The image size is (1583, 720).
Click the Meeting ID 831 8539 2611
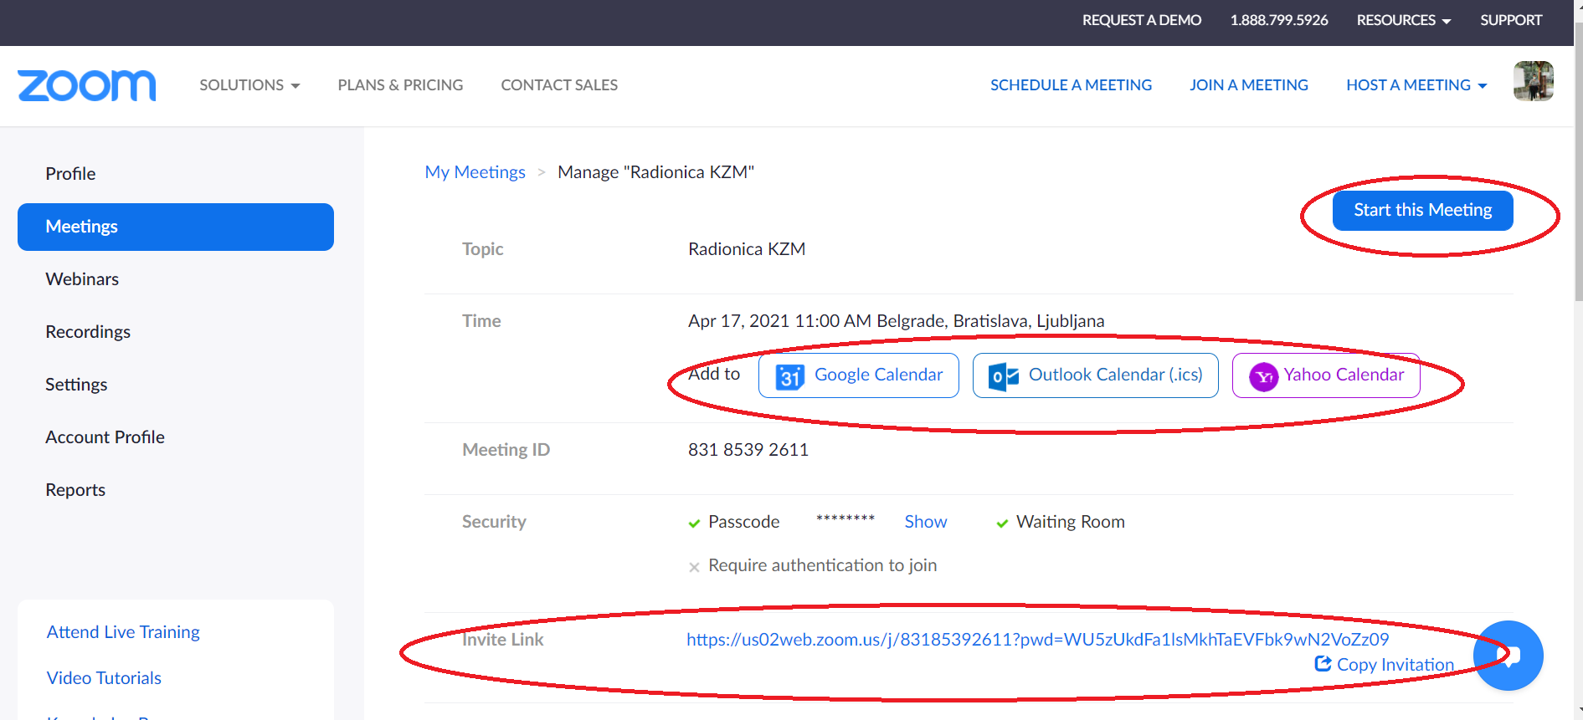748,450
